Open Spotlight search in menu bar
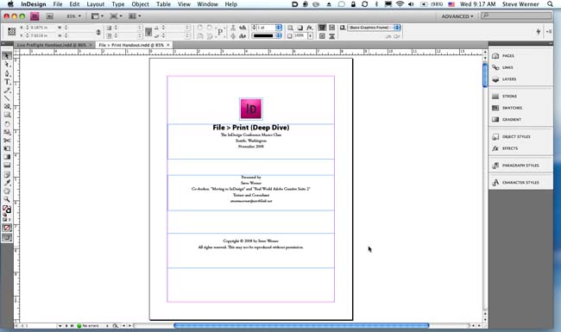 tap(550, 4)
